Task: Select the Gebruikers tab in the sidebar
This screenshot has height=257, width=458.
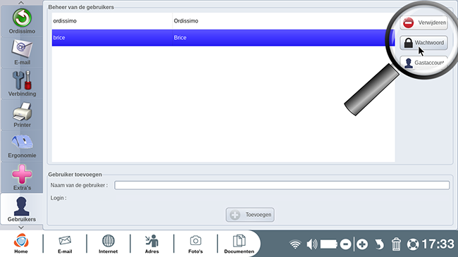Action: 22,209
